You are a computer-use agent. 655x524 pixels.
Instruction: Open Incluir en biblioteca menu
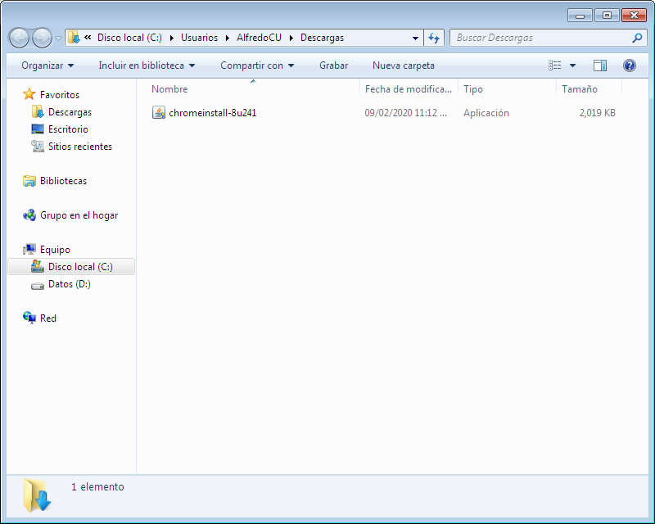[147, 65]
